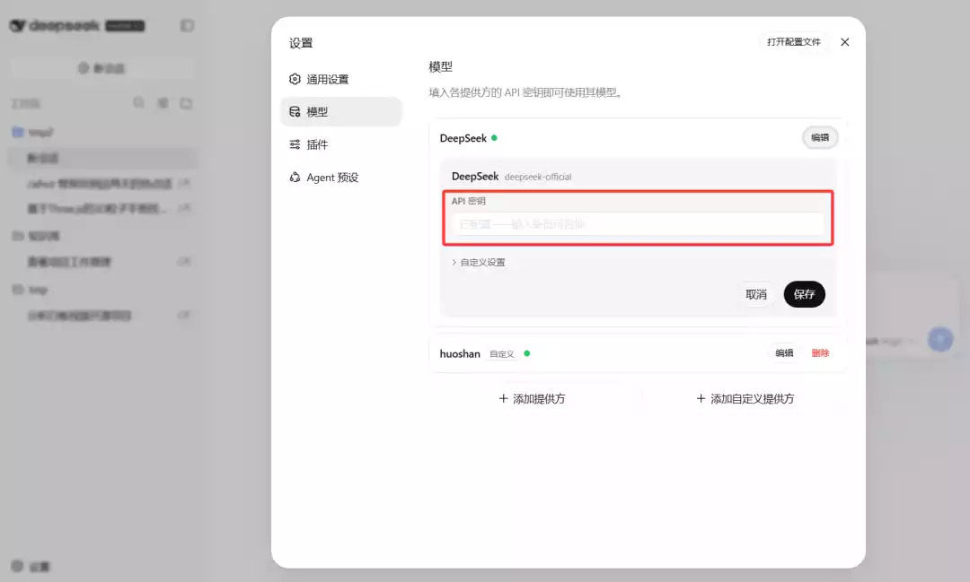
Task: Click the huoshan provider name
Action: 460,353
